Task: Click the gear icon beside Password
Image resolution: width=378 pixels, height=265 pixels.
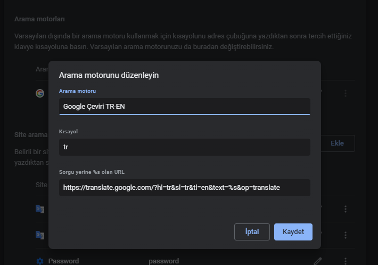Action: 40,261
